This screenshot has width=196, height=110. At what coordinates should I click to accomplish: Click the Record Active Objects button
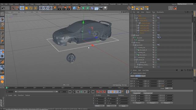tap(98, 92)
